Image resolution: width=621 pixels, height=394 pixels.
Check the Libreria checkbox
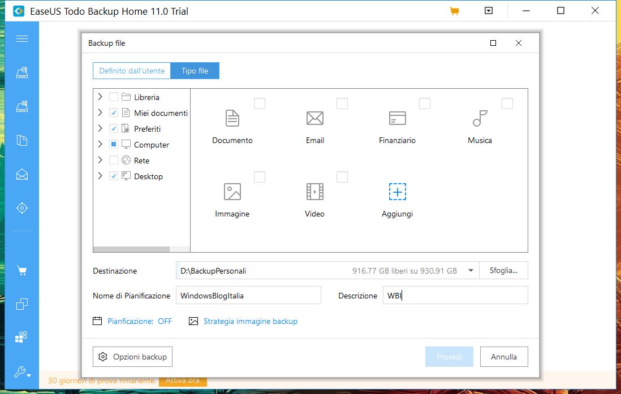[113, 97]
